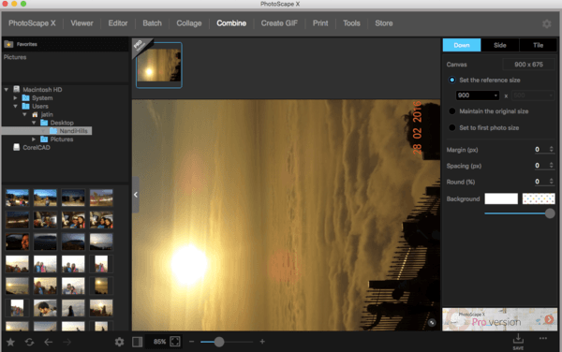Switch to the Collage tab
This screenshot has height=352, width=562.
click(189, 23)
